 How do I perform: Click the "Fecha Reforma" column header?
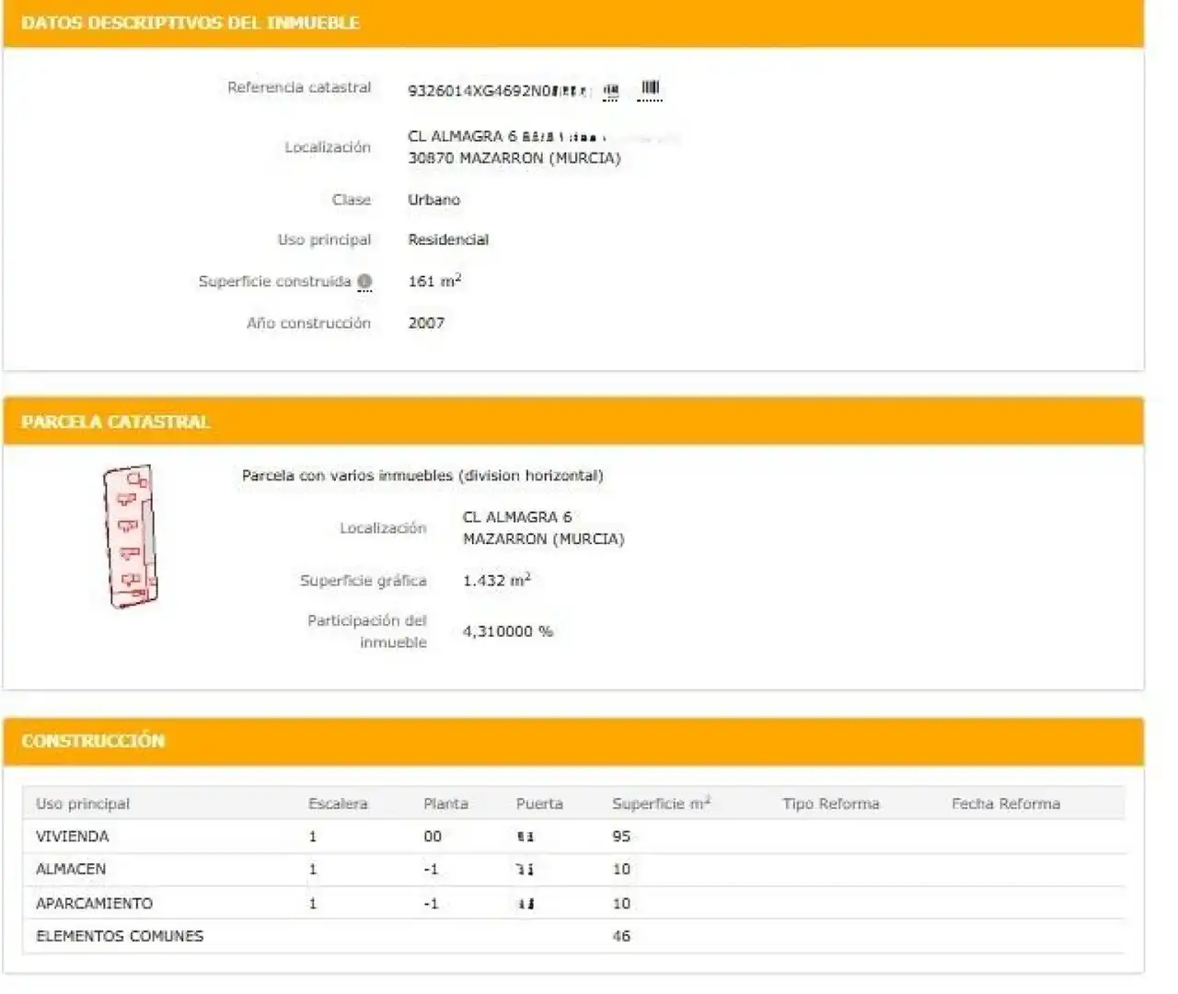coord(1006,804)
